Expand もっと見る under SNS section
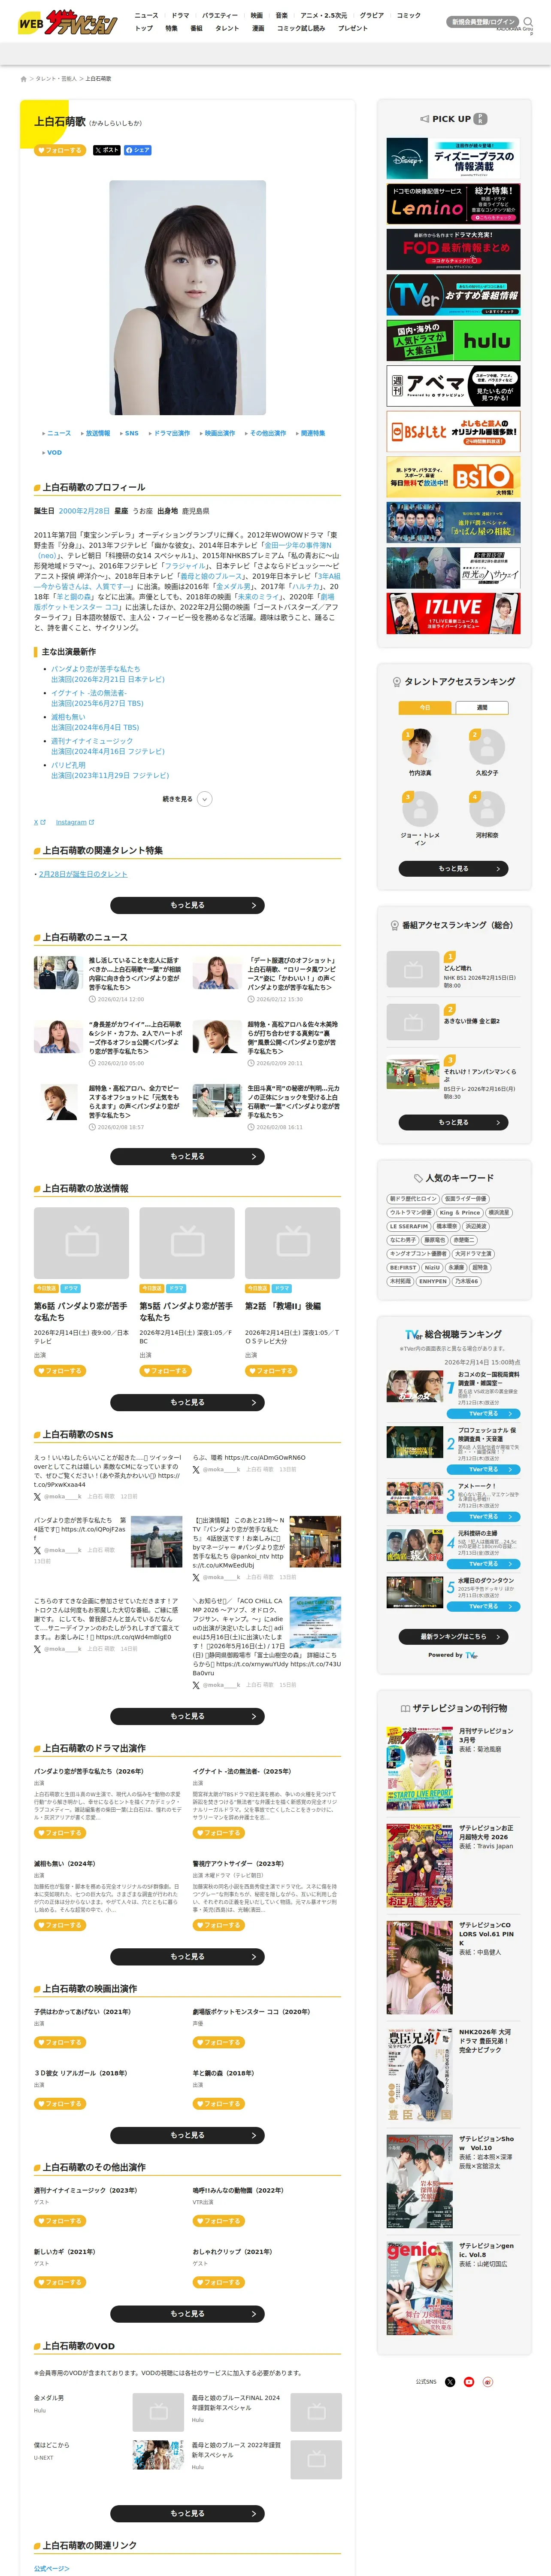The width and height of the screenshot is (551, 2576). pos(187,1716)
